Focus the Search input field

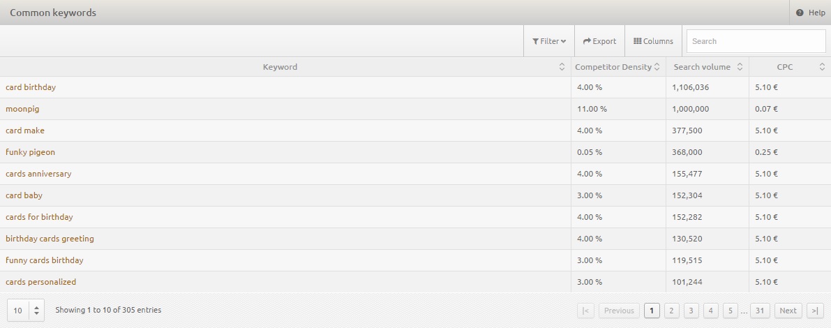coord(756,41)
